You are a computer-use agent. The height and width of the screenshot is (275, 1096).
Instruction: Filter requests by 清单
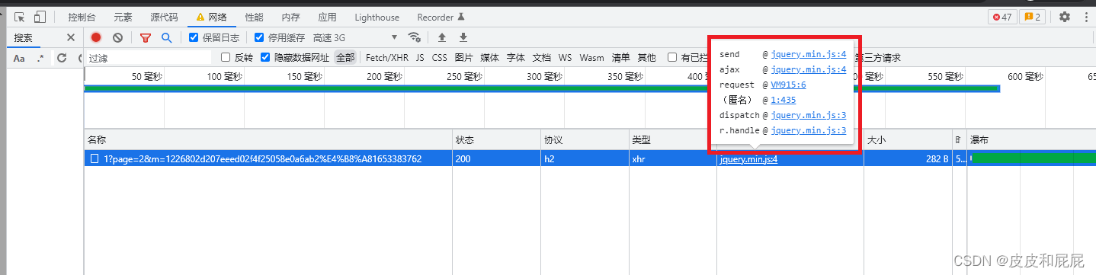[x=620, y=57]
